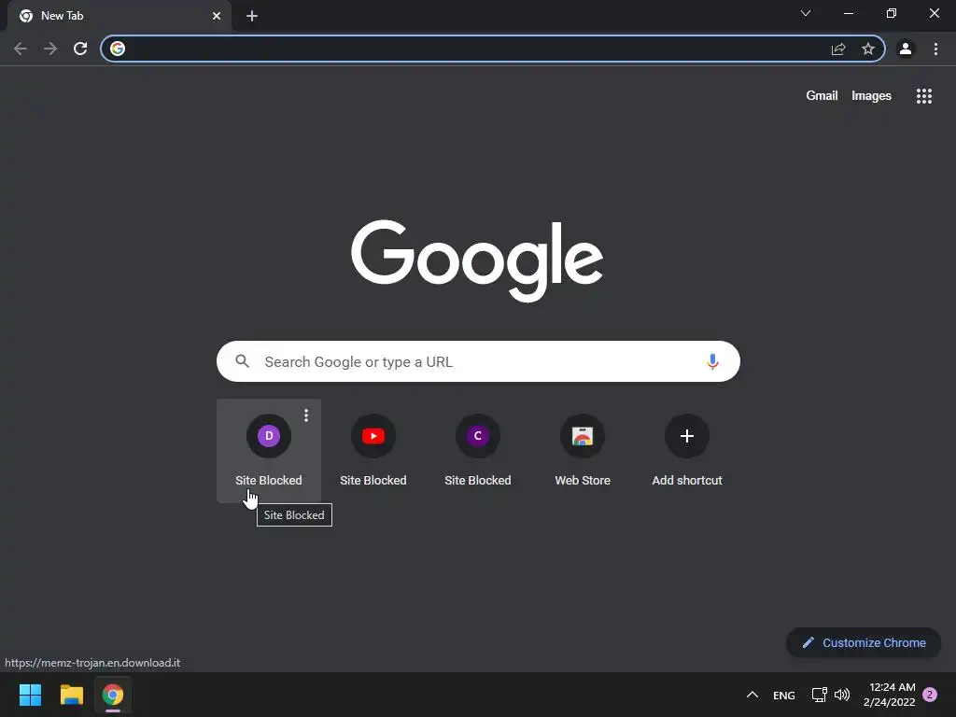The height and width of the screenshot is (717, 956).
Task: Open File Explorer from the taskbar
Action: (71, 695)
